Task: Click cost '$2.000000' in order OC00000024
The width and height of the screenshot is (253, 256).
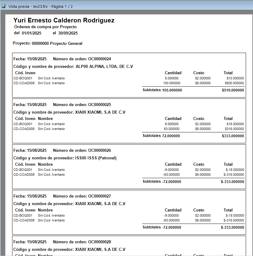Action: [x=203, y=78]
